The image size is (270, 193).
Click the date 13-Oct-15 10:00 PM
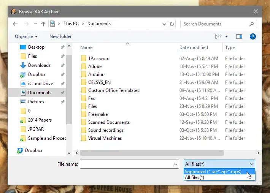click(199, 74)
